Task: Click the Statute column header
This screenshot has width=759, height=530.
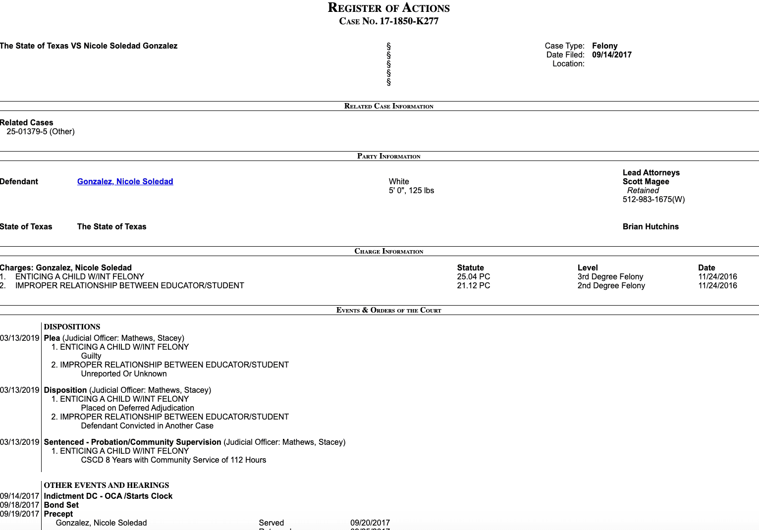Action: [x=470, y=268]
